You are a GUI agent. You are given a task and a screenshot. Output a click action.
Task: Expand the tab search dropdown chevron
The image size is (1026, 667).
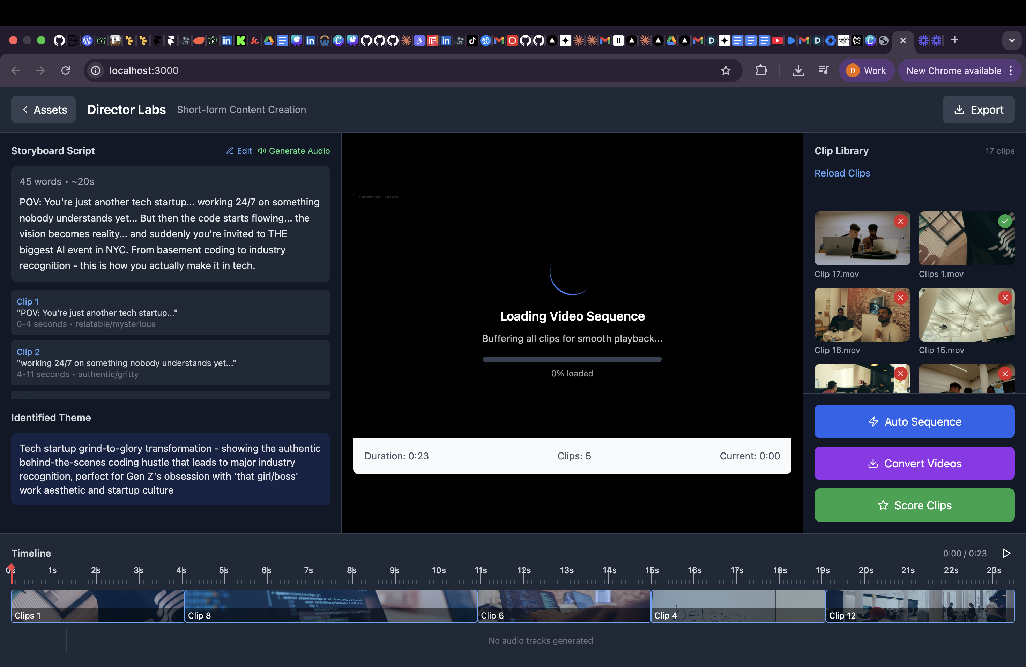(x=1011, y=40)
